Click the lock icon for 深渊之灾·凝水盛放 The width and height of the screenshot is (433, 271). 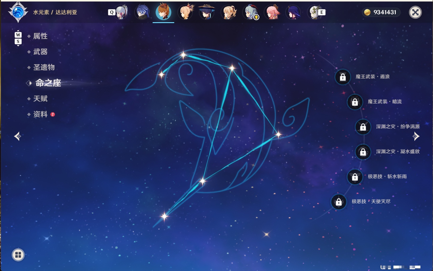coord(363,152)
